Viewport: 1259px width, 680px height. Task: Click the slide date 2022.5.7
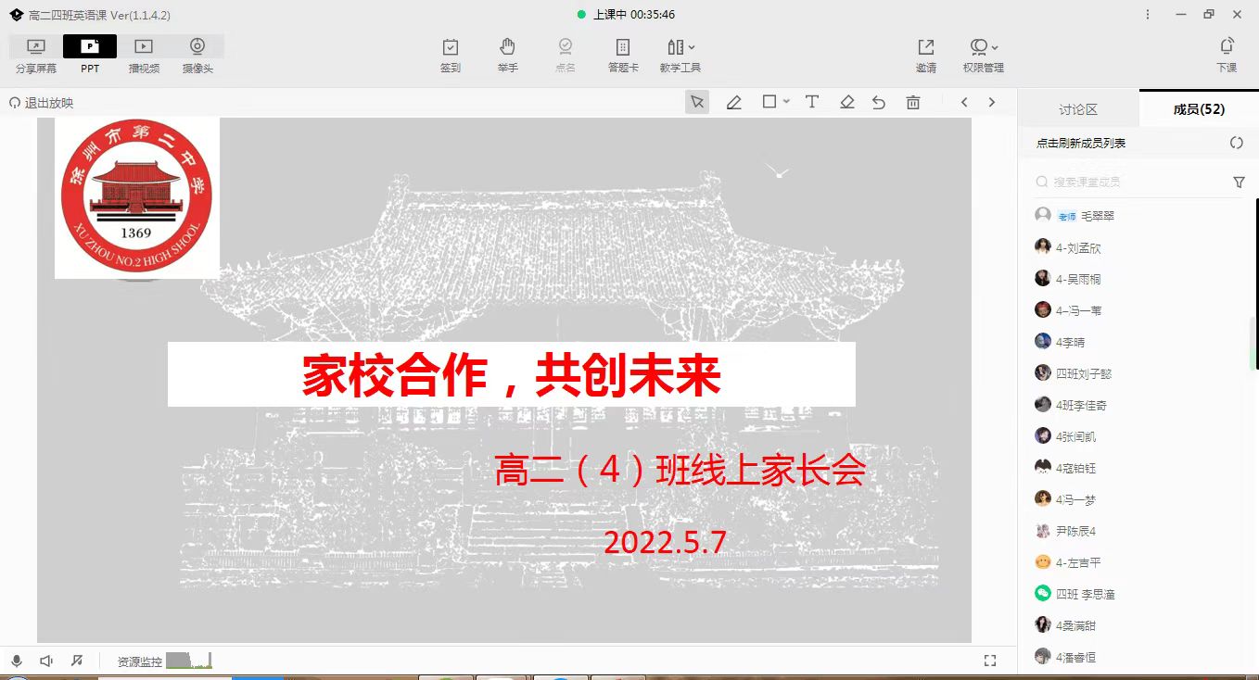tap(665, 543)
